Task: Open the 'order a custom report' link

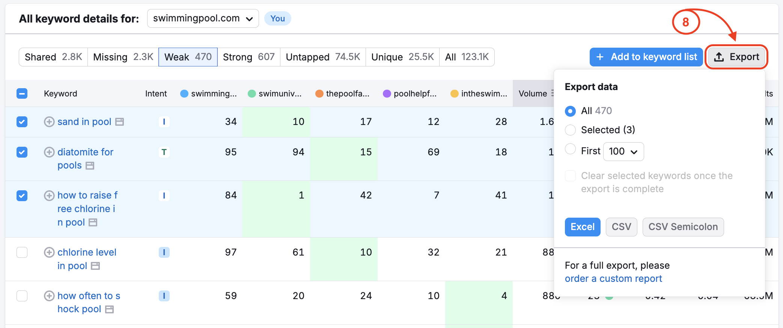Action: click(x=613, y=279)
